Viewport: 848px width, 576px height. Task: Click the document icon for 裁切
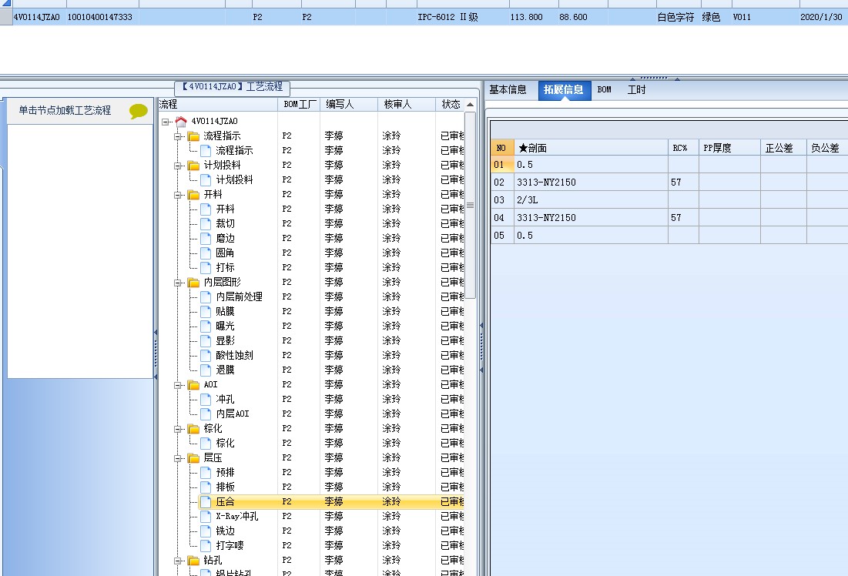point(206,224)
